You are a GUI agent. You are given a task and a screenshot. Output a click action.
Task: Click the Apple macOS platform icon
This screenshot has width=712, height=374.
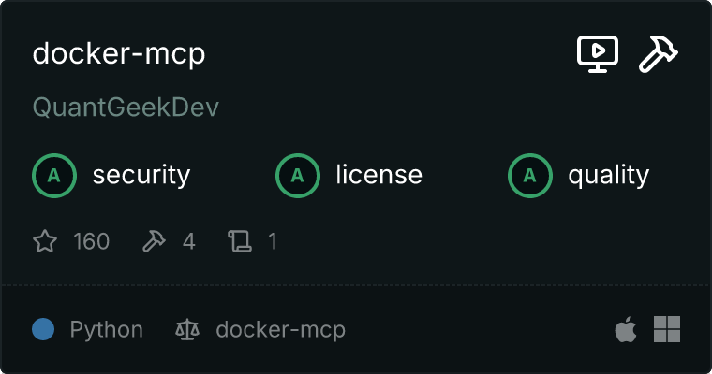(x=626, y=329)
